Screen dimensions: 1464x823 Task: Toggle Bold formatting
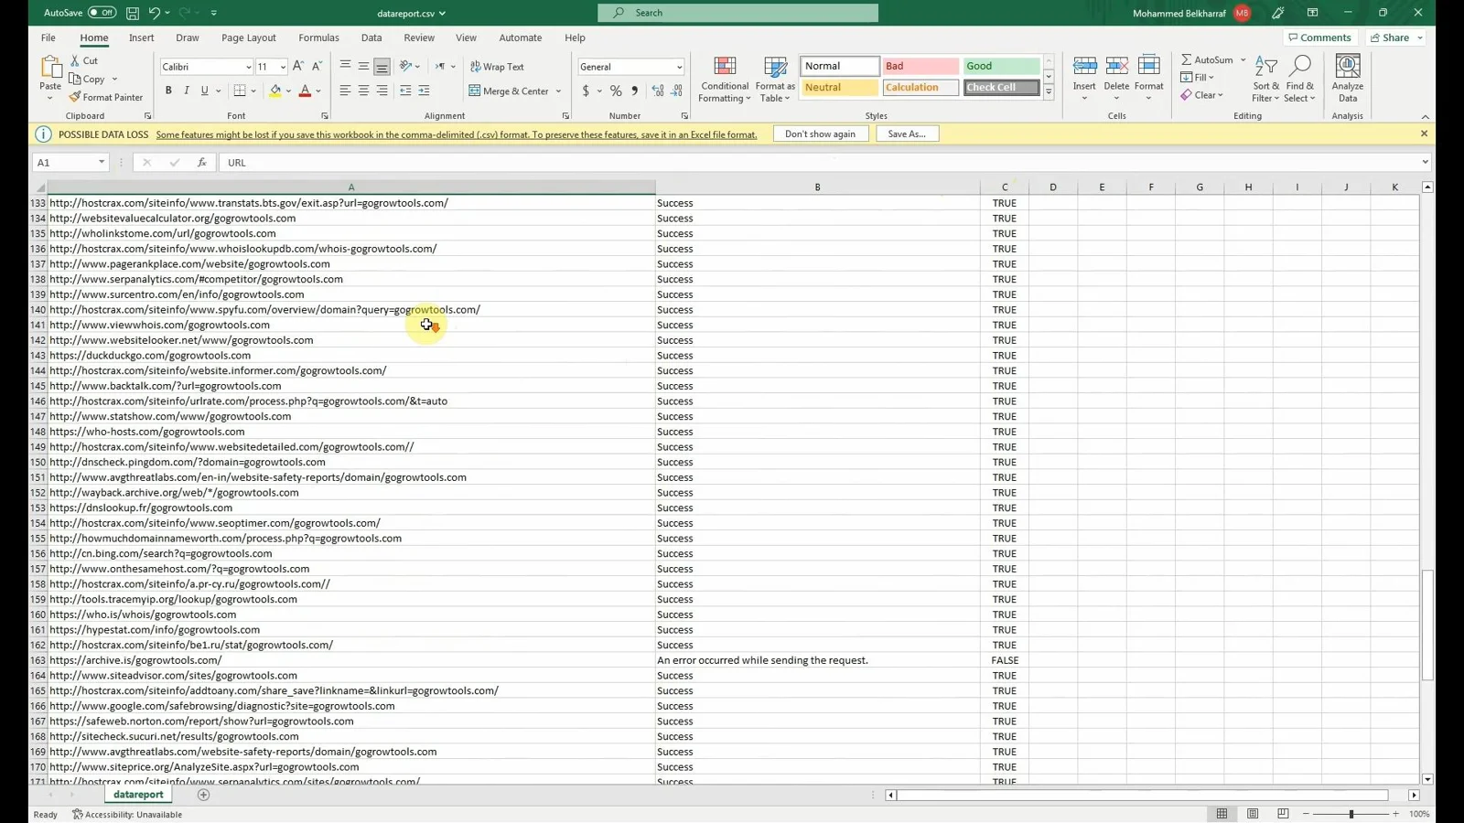tap(168, 91)
